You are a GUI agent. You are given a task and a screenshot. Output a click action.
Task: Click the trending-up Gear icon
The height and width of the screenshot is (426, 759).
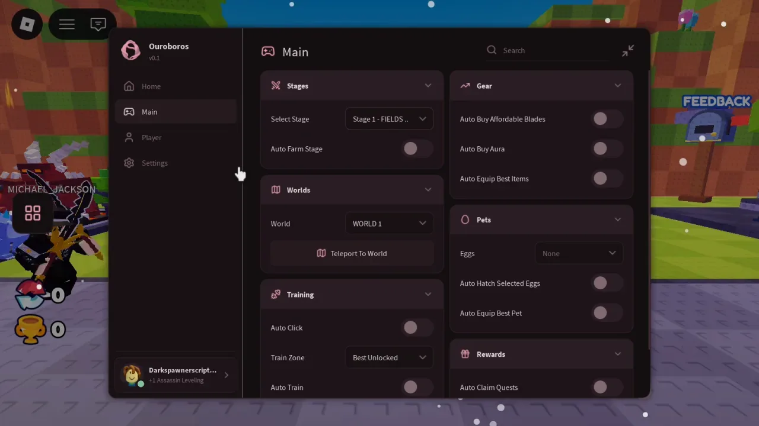click(465, 86)
